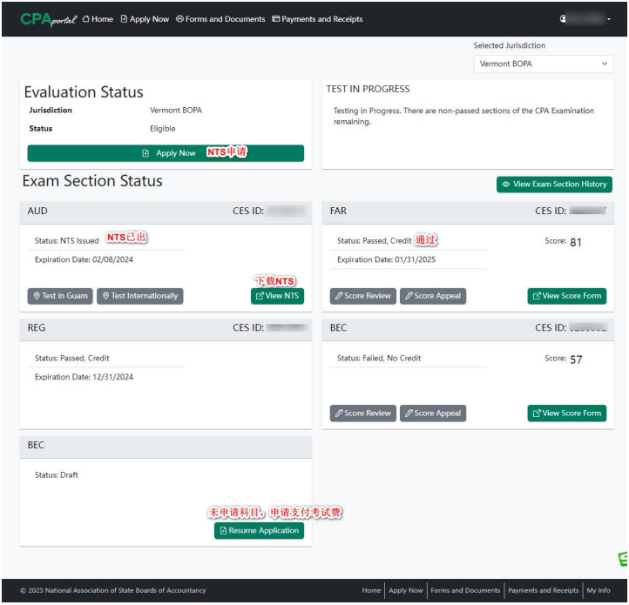Image resolution: width=629 pixels, height=605 pixels.
Task: Open Apply Now in top navigation
Action: [x=145, y=19]
